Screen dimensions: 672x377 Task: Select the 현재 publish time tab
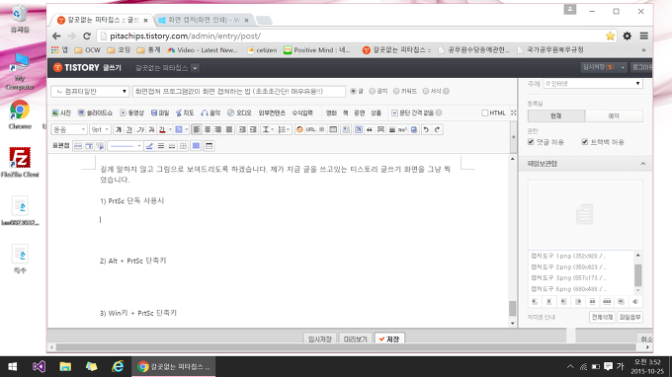(556, 116)
